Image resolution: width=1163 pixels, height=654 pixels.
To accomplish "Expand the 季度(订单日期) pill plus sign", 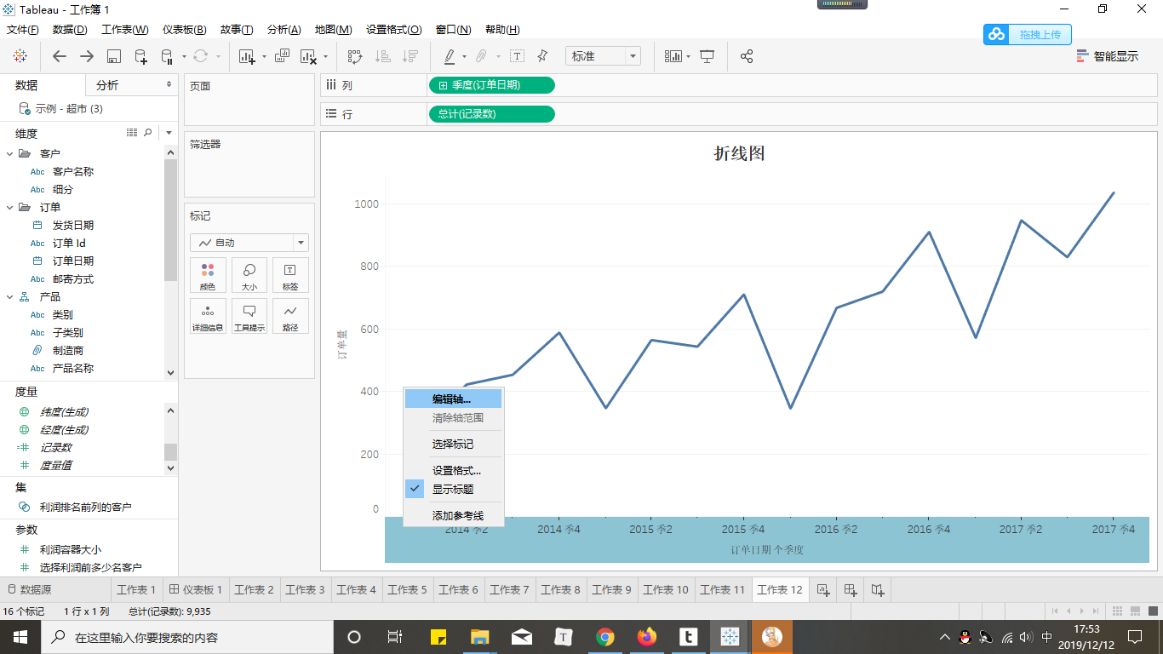I will click(444, 85).
